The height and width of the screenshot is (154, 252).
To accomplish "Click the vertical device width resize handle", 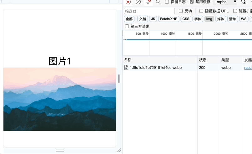I will coord(119,79).
